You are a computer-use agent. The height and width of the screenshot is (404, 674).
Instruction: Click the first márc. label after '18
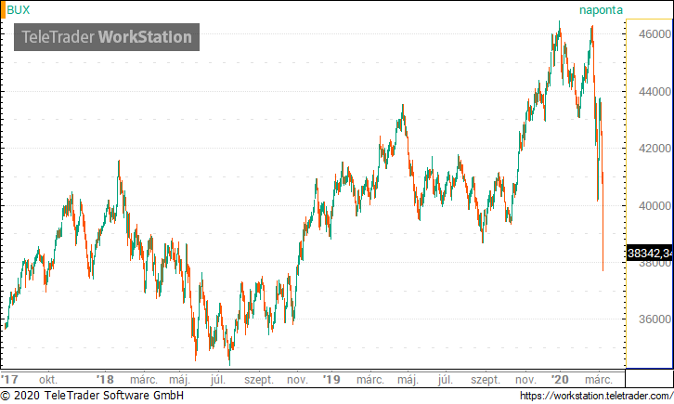click(x=144, y=380)
